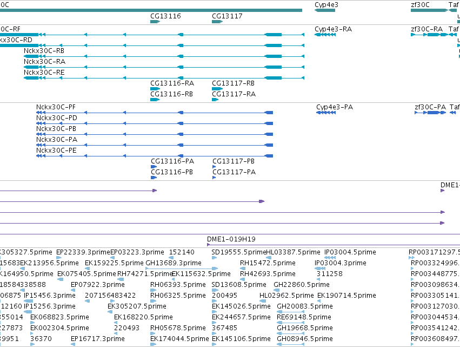
Task: Select the SD19555.5prime EST arrow glyph
Action: 214,258
